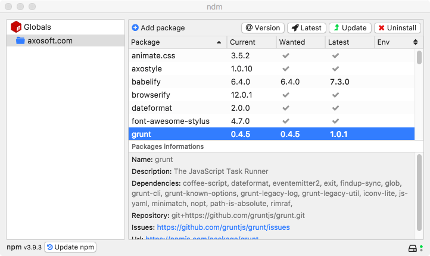Click the browserify Wanted checkmark
The height and width of the screenshot is (256, 430).
[286, 95]
